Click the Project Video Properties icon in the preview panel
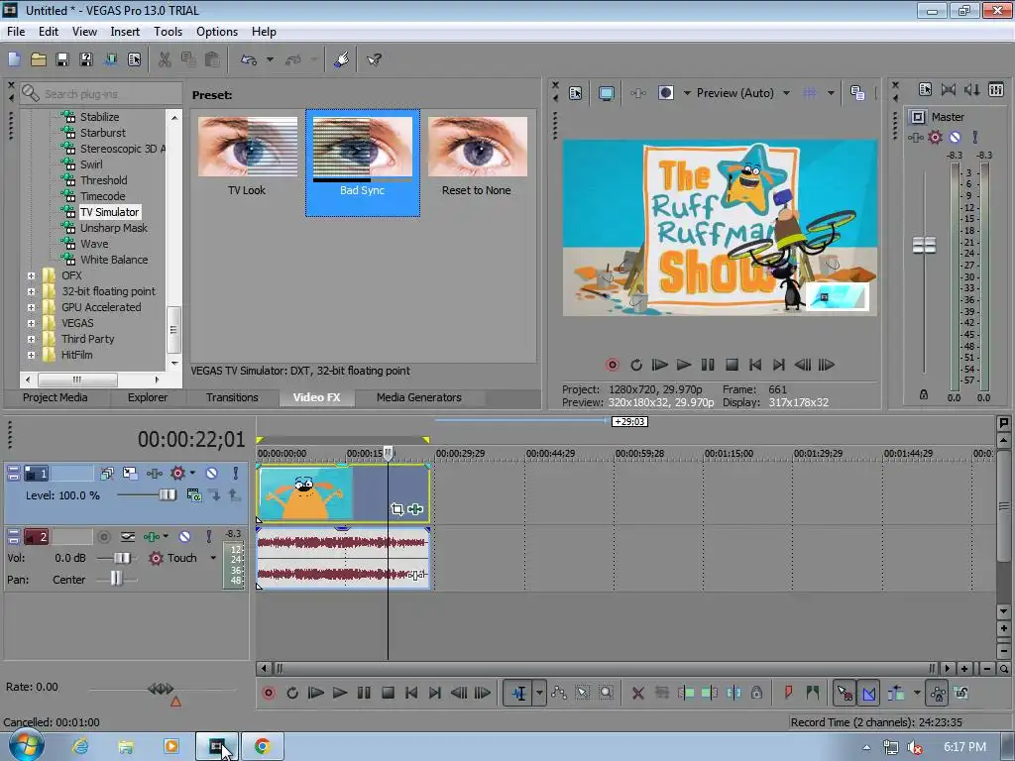This screenshot has width=1015, height=761. coord(576,93)
